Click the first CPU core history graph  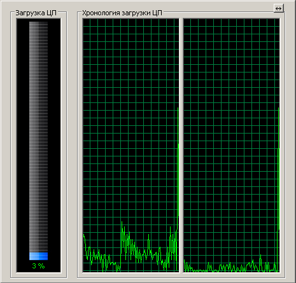point(131,146)
